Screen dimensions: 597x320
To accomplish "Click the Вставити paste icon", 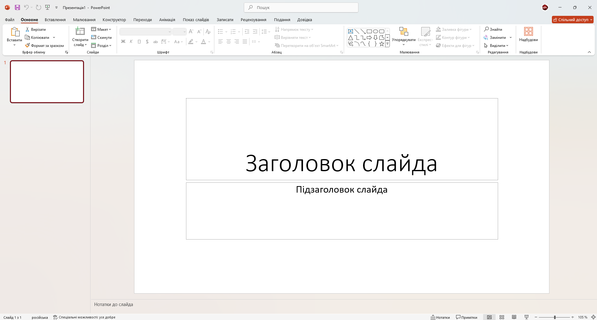I will [x=14, y=32].
